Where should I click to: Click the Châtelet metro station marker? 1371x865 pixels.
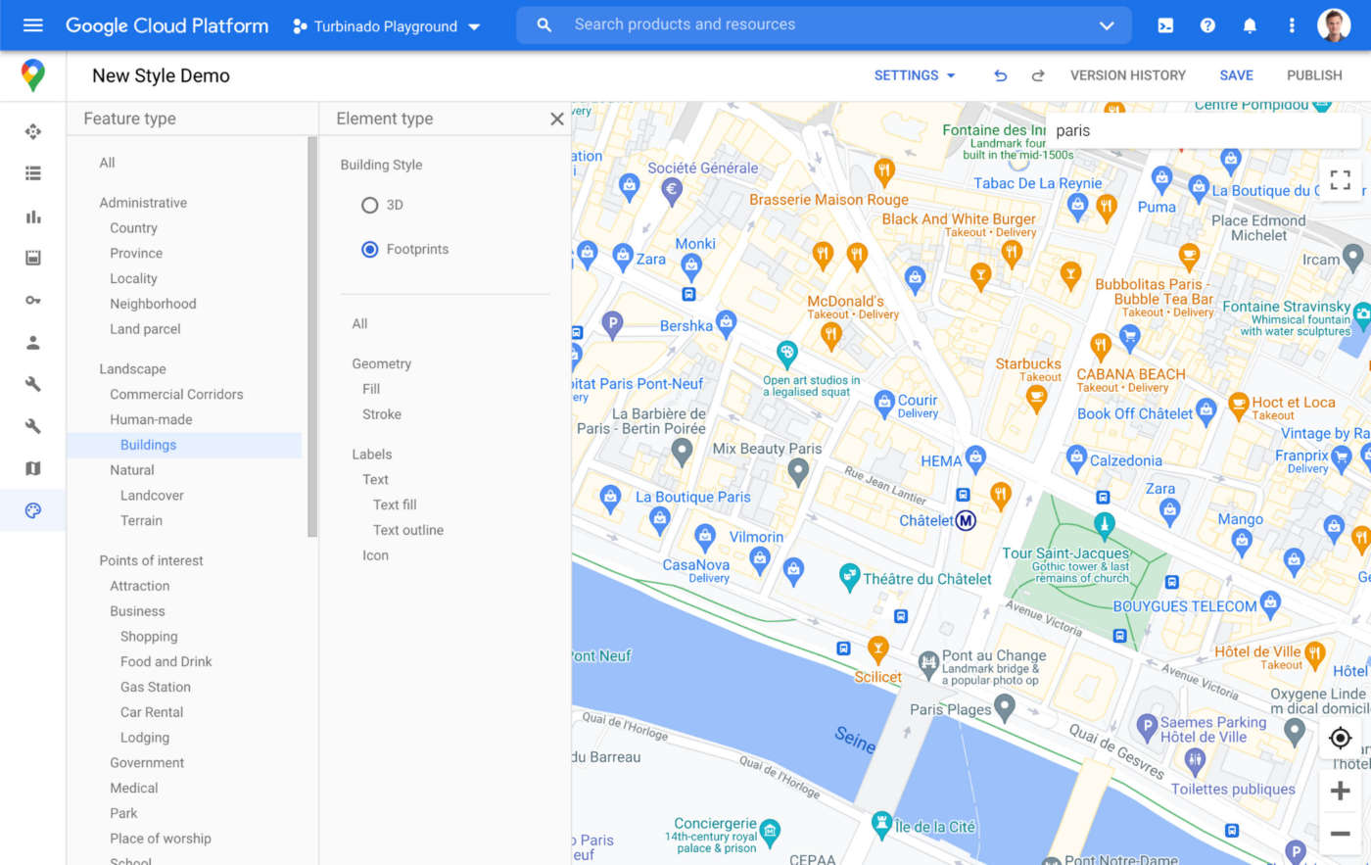coord(966,521)
